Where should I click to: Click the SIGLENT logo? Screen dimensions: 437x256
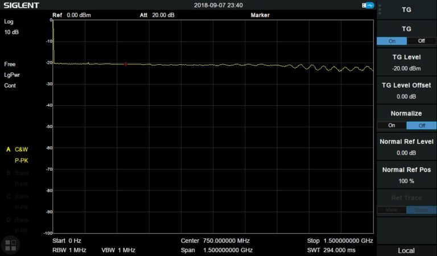point(20,5)
